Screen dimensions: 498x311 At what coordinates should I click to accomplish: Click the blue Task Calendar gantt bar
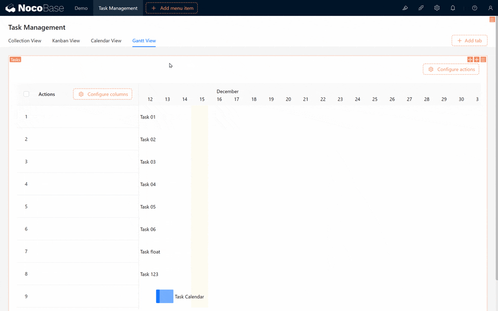164,297
